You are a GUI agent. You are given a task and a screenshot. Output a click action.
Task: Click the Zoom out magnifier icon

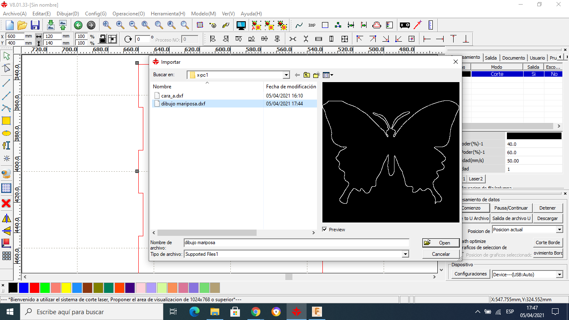(133, 25)
